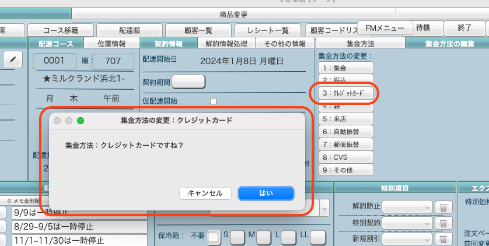Viewport: 489px width, 246px height.
Task: Select the 保冷箱 size M box
Action: [264, 237]
